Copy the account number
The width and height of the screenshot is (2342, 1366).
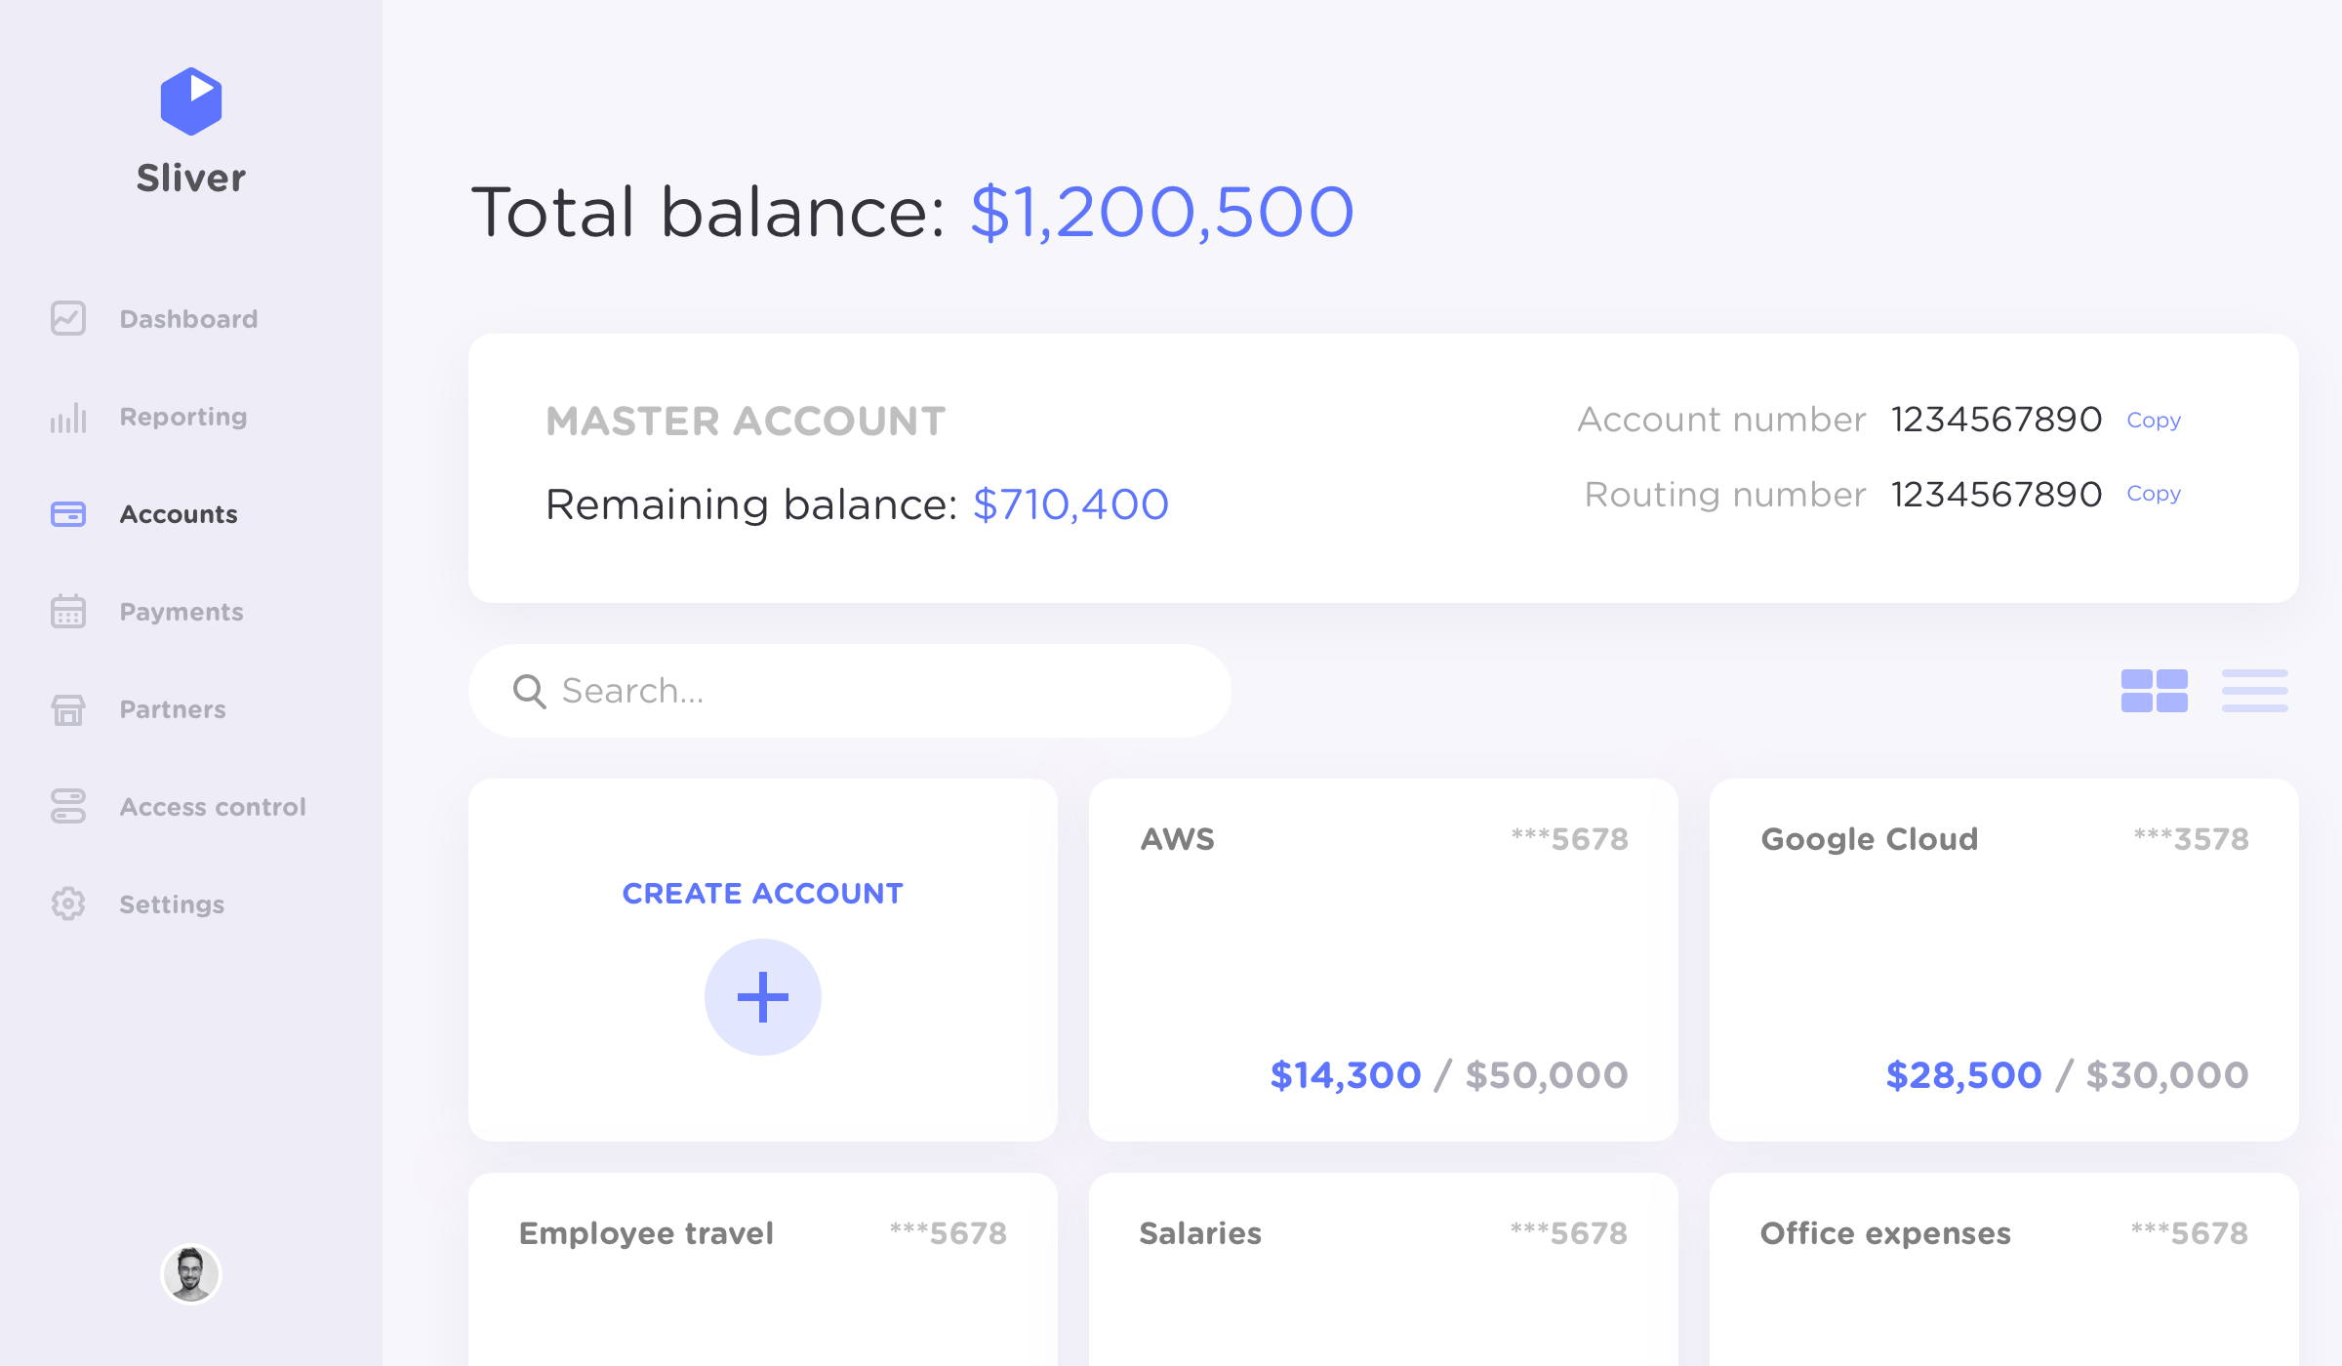(2154, 420)
